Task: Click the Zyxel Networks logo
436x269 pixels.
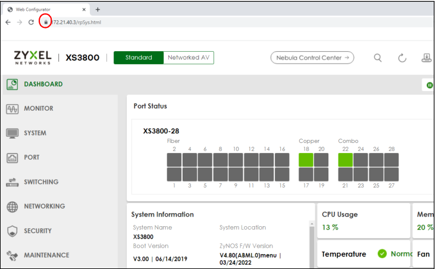Action: pyautogui.click(x=33, y=57)
